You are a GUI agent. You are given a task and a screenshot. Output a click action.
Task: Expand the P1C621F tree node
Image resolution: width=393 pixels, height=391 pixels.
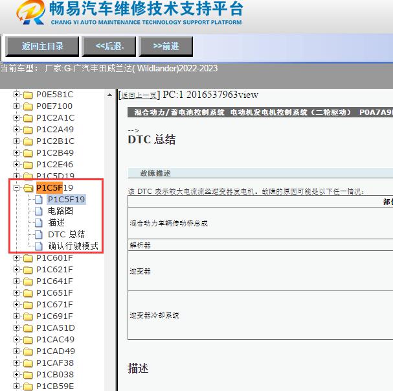(16, 270)
